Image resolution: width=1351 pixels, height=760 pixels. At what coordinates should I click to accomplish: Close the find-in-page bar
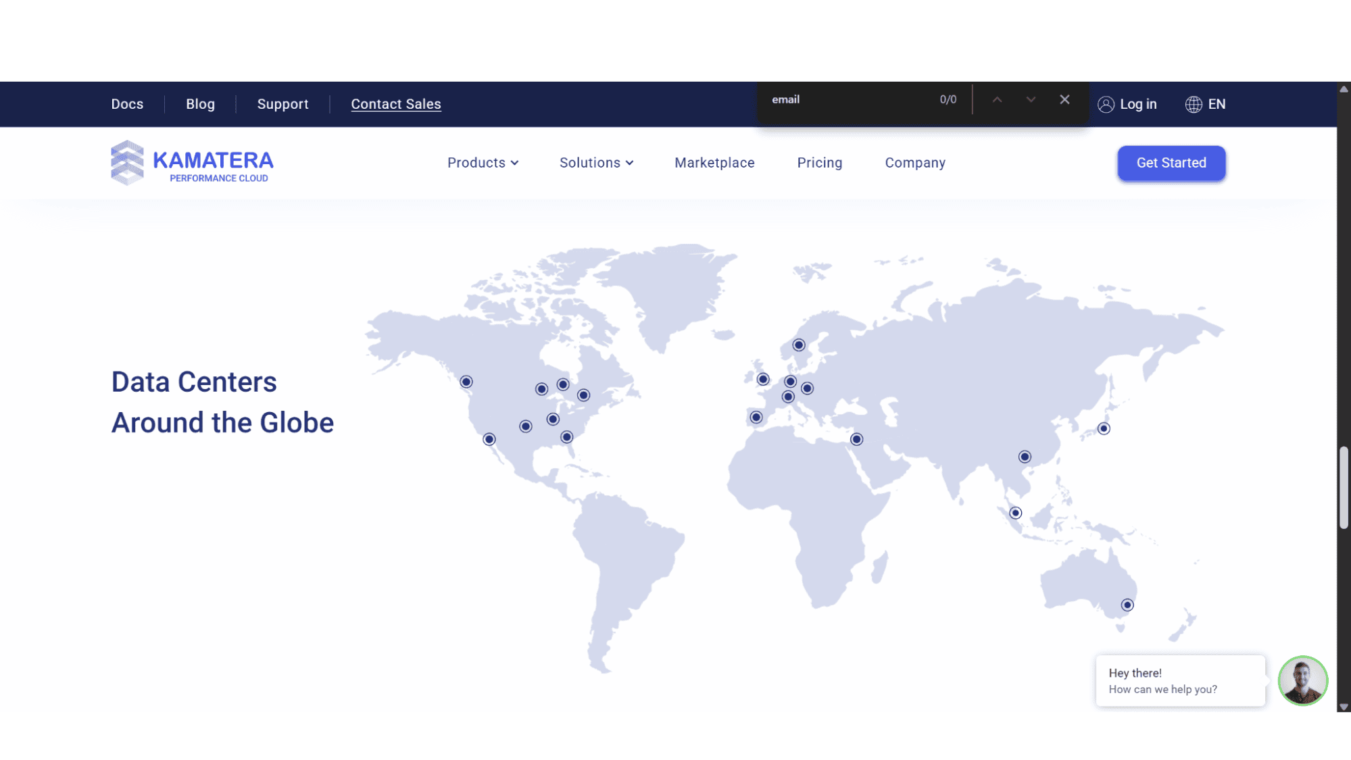click(1064, 99)
